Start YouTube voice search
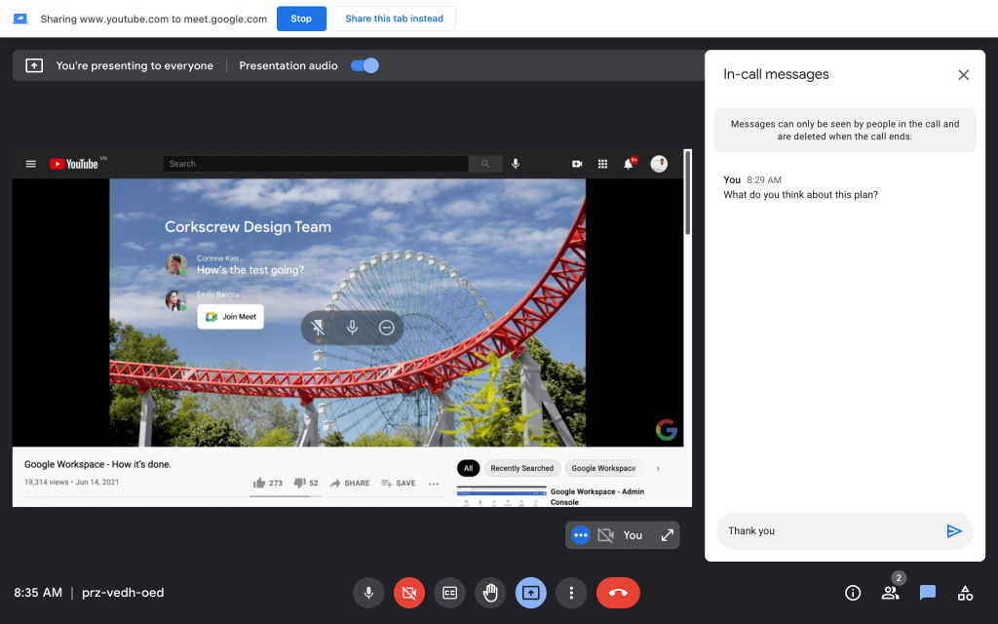Image resolution: width=998 pixels, height=624 pixels. pyautogui.click(x=516, y=164)
